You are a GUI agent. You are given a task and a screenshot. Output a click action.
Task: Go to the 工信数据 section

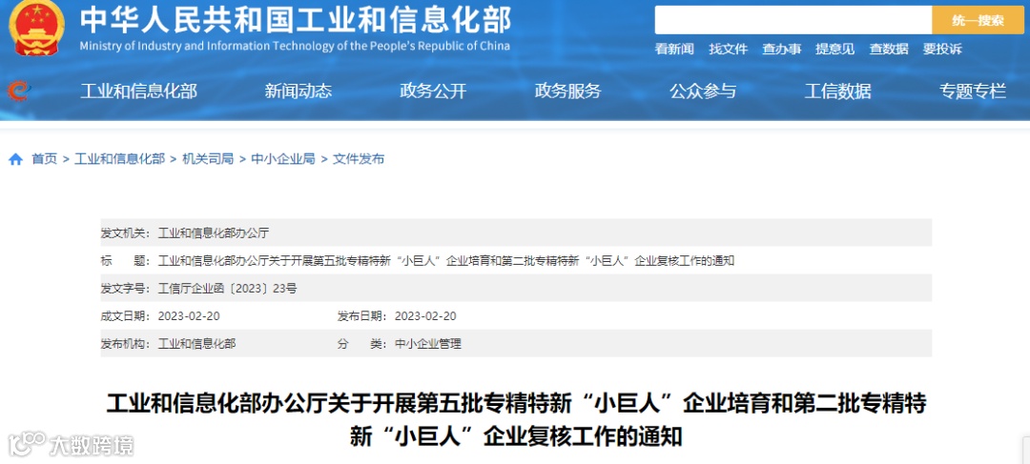838,91
